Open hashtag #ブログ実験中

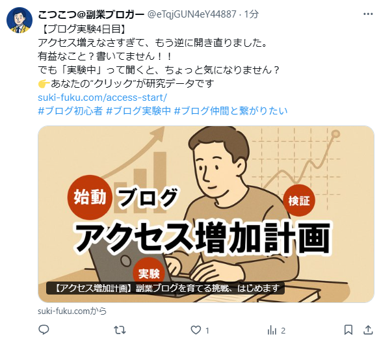pyautogui.click(x=138, y=111)
